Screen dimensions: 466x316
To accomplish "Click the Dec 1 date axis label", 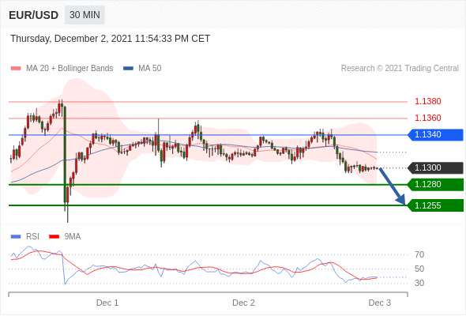I will [107, 303].
